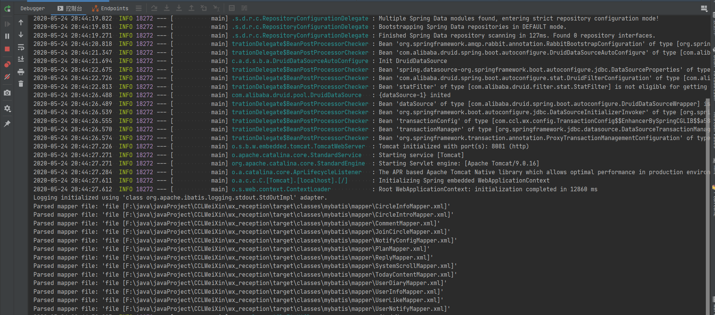
Task: Click the JoinCircleMapper.xml parsed mapper line
Action: tap(242, 232)
